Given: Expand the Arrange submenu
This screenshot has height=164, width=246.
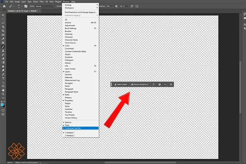Looking at the screenshot, I should tap(80, 5).
